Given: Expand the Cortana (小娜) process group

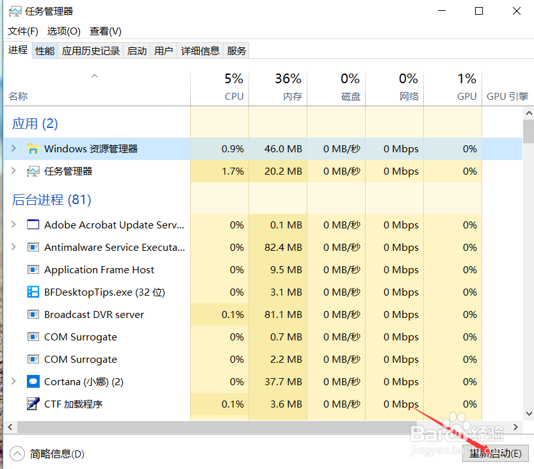Looking at the screenshot, I should [13, 381].
